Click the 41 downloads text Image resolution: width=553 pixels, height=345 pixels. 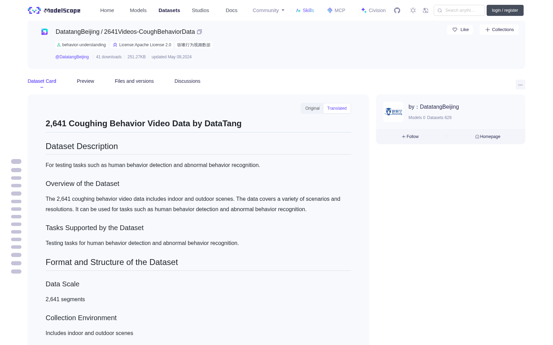(109, 57)
